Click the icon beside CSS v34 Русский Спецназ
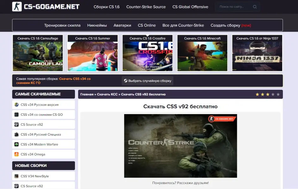The width and height of the screenshot is (298, 189). (16, 135)
